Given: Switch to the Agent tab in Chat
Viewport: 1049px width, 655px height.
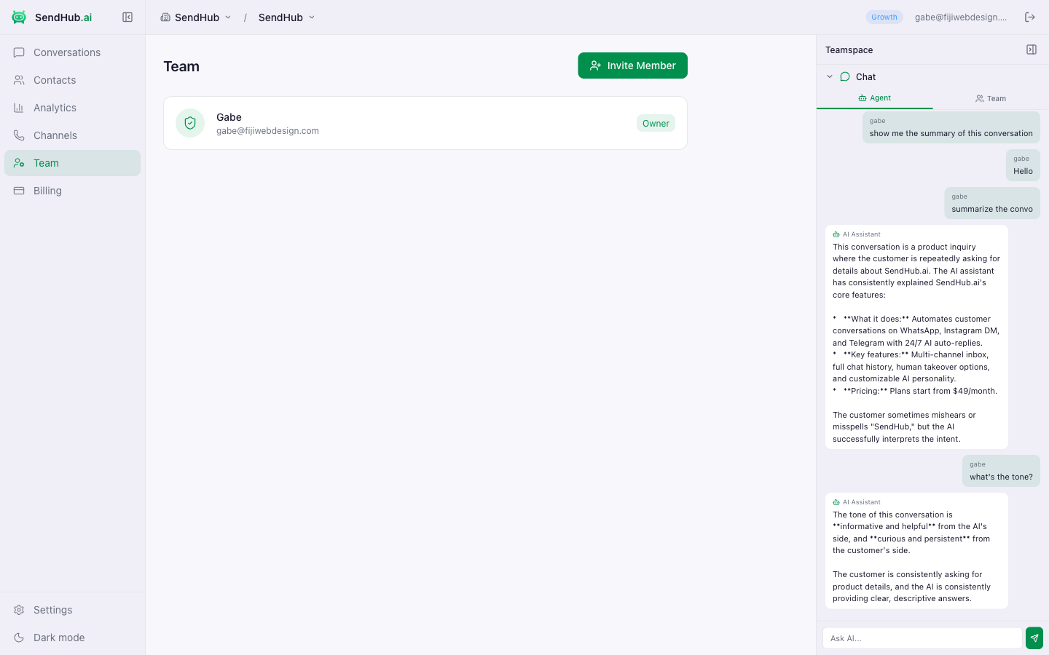Looking at the screenshot, I should click(x=874, y=98).
